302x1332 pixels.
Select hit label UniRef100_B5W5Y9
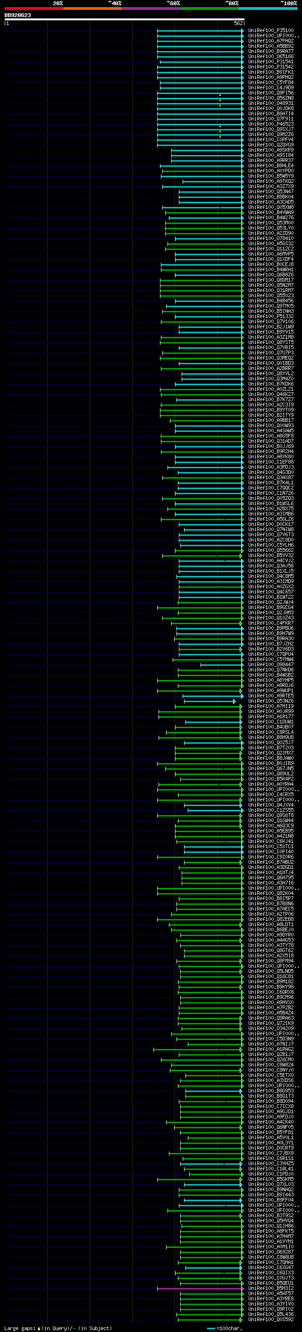pyautogui.click(x=270, y=176)
